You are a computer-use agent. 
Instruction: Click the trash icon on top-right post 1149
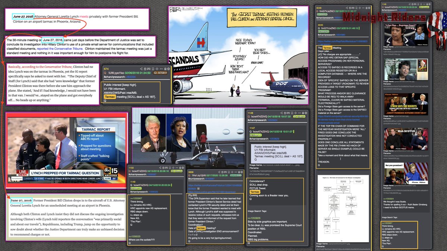pyautogui.click(x=428, y=4)
